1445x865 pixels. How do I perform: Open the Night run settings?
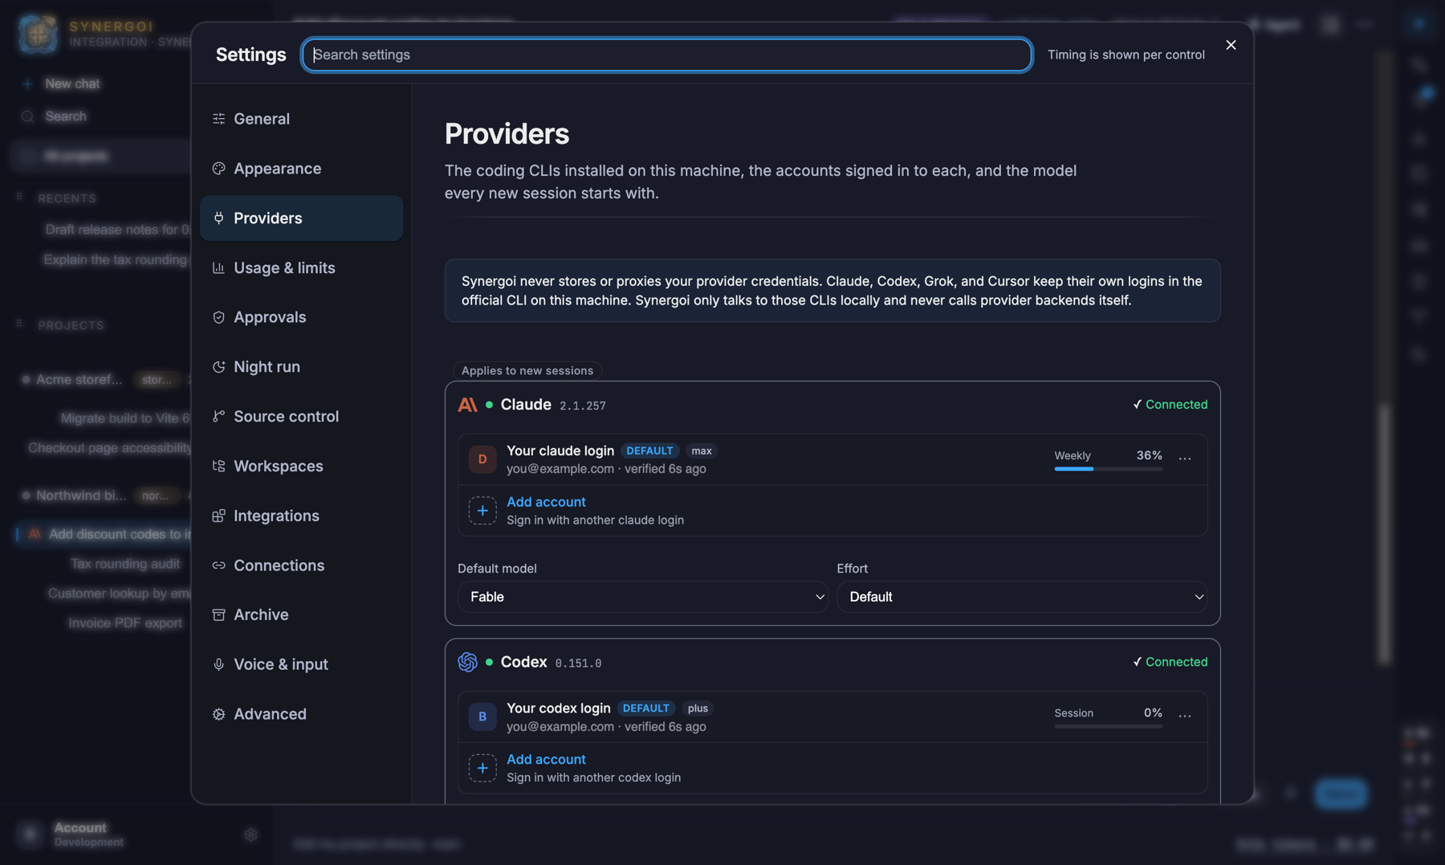click(301, 367)
